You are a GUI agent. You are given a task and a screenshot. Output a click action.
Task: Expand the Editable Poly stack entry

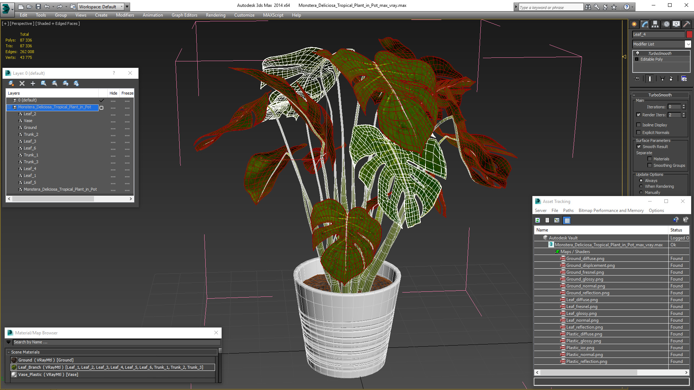[637, 59]
